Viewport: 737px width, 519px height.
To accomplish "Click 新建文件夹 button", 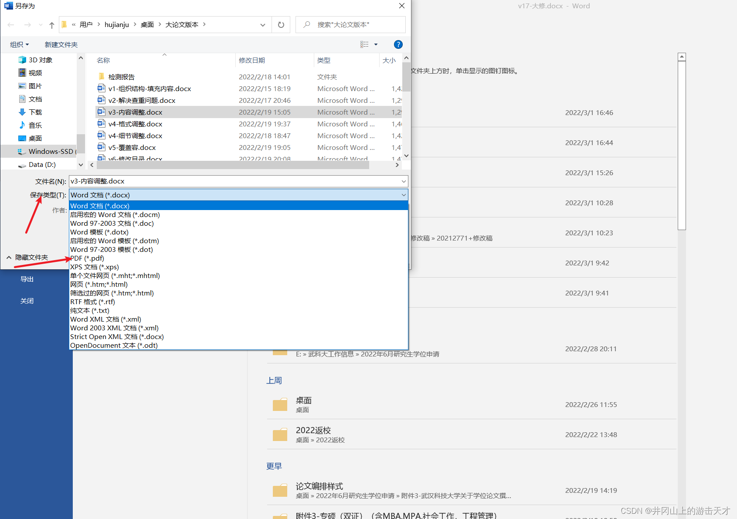I will 61,44.
